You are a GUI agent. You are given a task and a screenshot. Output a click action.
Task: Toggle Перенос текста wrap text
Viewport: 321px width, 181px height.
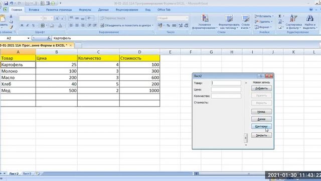[x=112, y=18]
